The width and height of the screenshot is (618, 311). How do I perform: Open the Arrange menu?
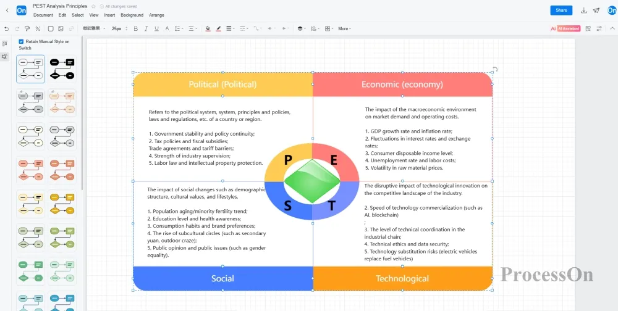(156, 15)
